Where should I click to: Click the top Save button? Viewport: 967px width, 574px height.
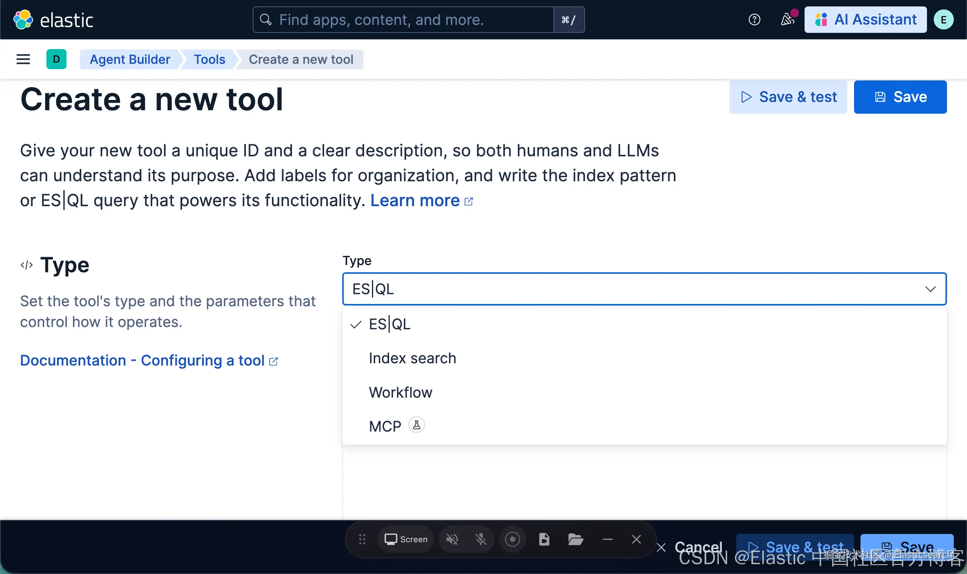[x=900, y=97]
